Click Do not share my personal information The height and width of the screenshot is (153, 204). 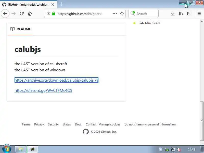(150, 124)
